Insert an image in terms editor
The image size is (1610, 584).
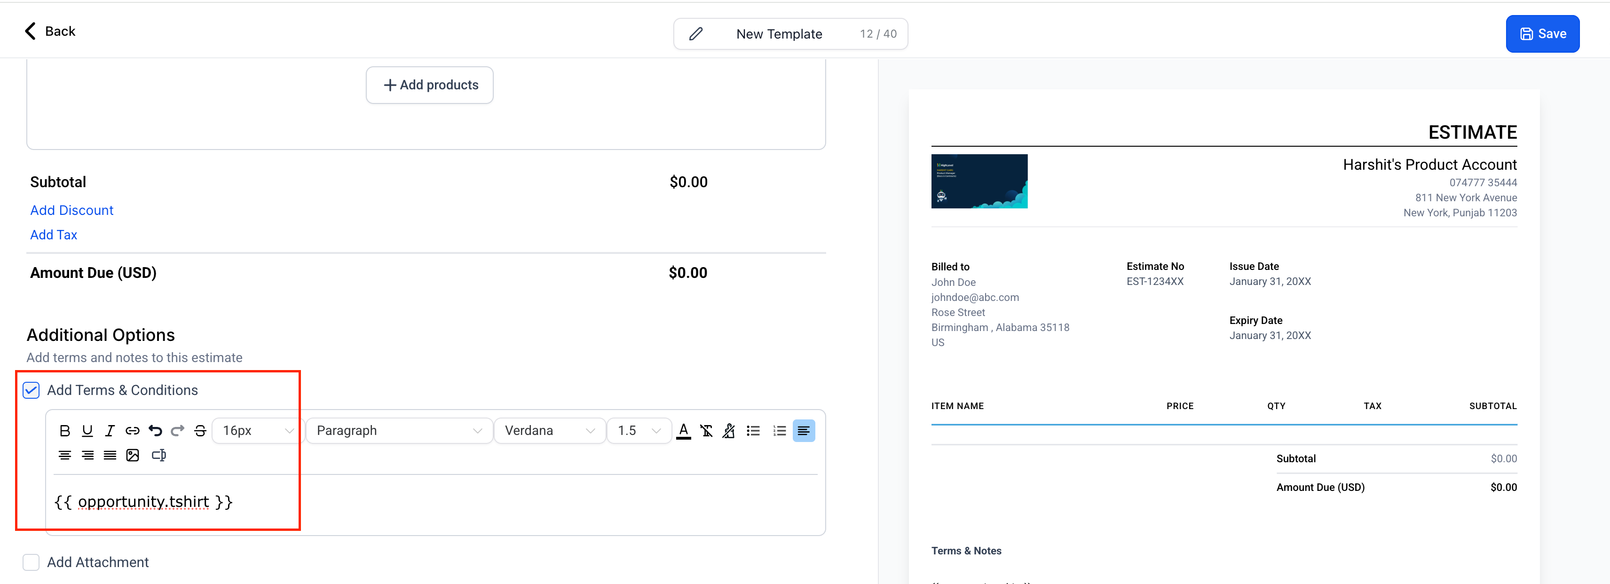pyautogui.click(x=133, y=455)
